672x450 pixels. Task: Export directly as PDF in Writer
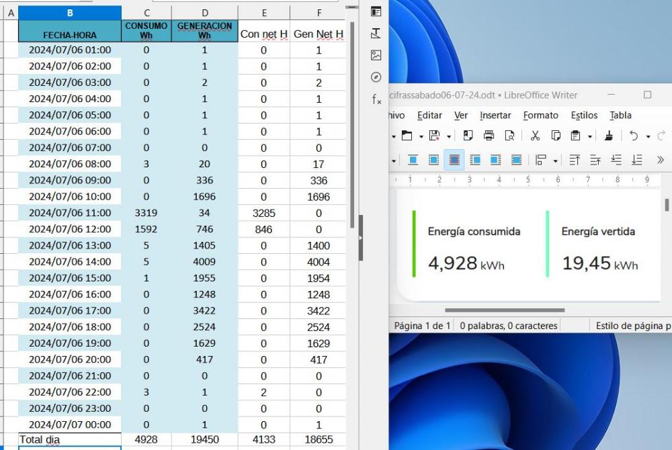click(468, 136)
